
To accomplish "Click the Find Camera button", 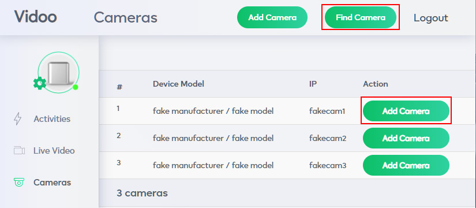I will (361, 17).
